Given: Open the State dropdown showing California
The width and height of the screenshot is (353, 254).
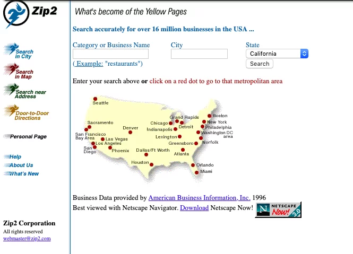Looking at the screenshot, I should point(277,54).
